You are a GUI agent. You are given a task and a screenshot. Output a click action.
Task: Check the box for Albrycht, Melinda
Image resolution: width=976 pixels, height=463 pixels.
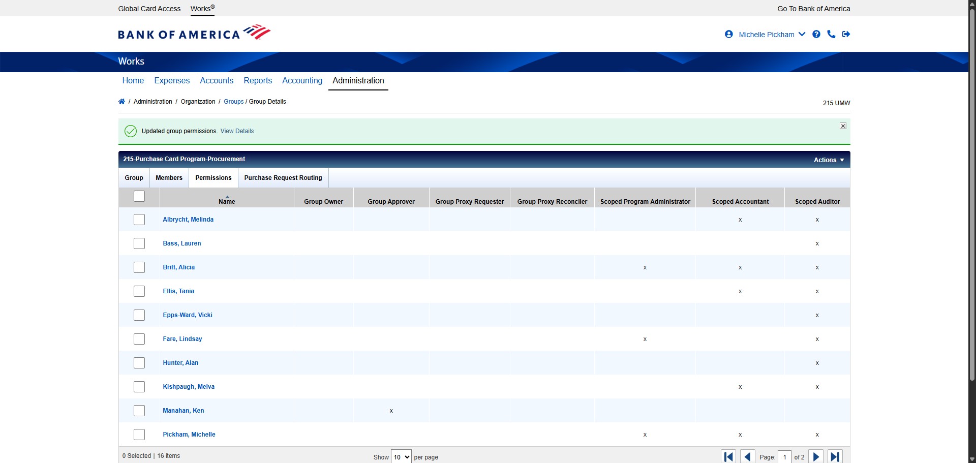point(139,220)
